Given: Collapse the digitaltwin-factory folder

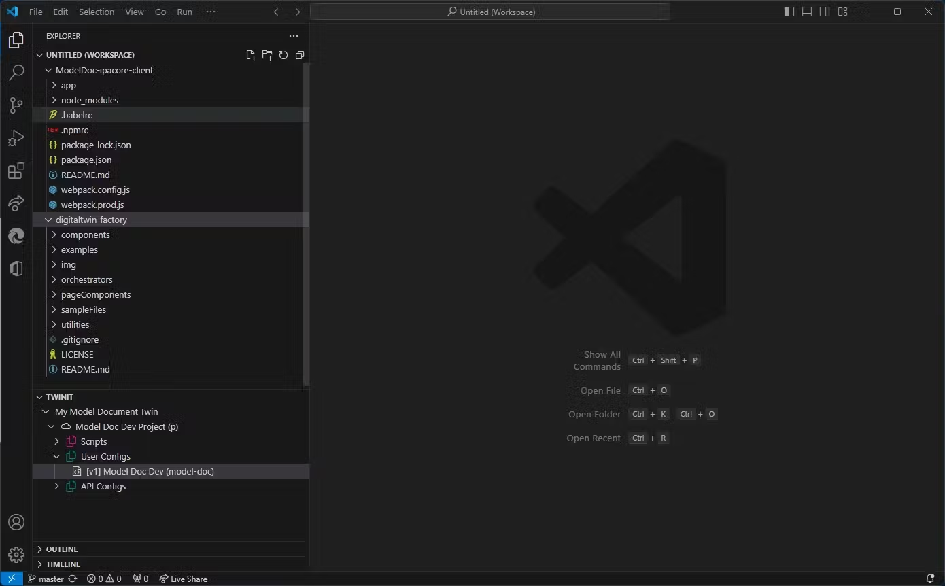Looking at the screenshot, I should coord(48,220).
